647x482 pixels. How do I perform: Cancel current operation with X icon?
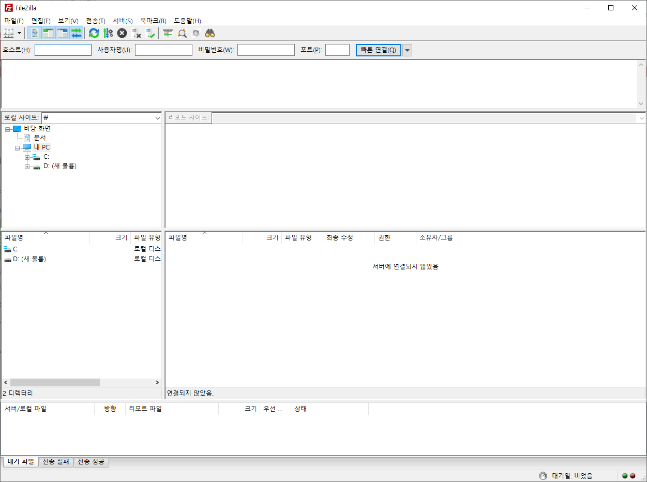122,33
